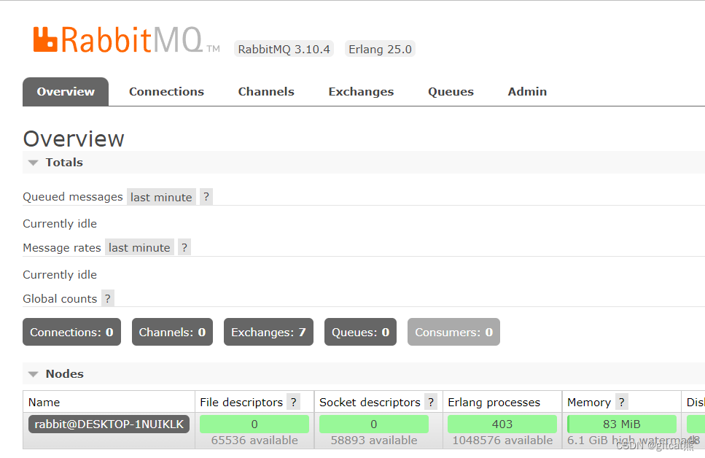This screenshot has height=458, width=705.
Task: Collapse the Nodes section
Action: [34, 373]
